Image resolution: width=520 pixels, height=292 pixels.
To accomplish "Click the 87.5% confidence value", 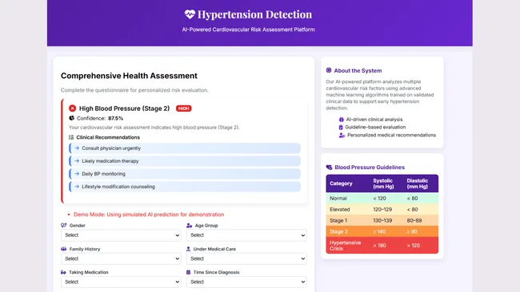I will (115, 118).
